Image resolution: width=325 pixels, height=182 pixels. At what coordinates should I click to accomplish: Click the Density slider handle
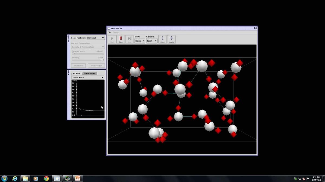(102, 60)
